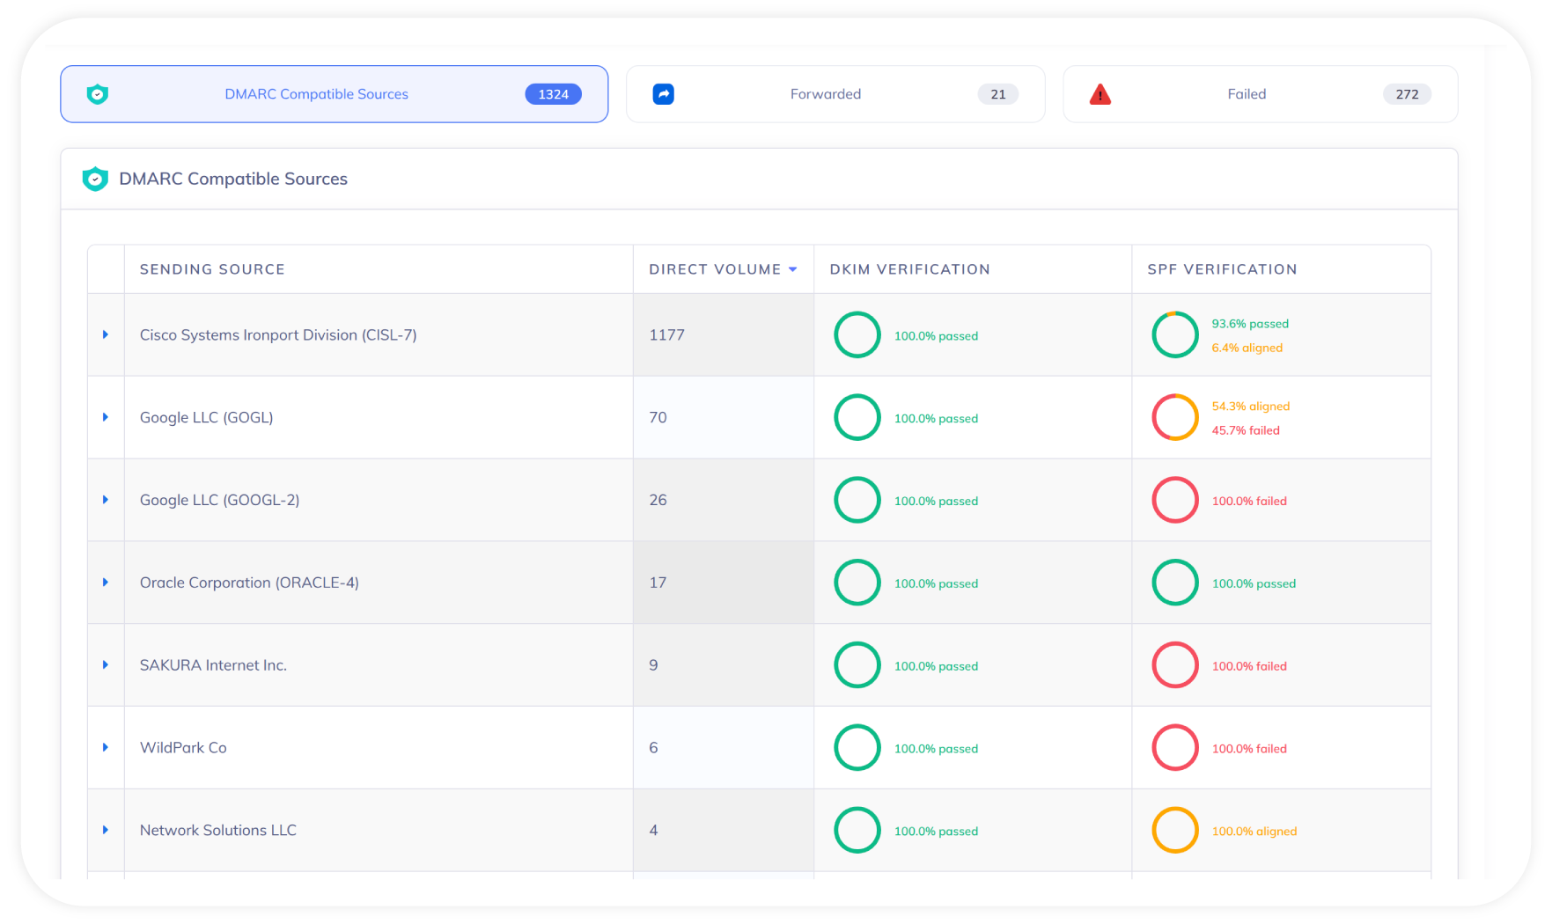This screenshot has width=1552, height=924.
Task: Click the 54.3% aligned SPF ring for Google LLC
Action: 1175,417
